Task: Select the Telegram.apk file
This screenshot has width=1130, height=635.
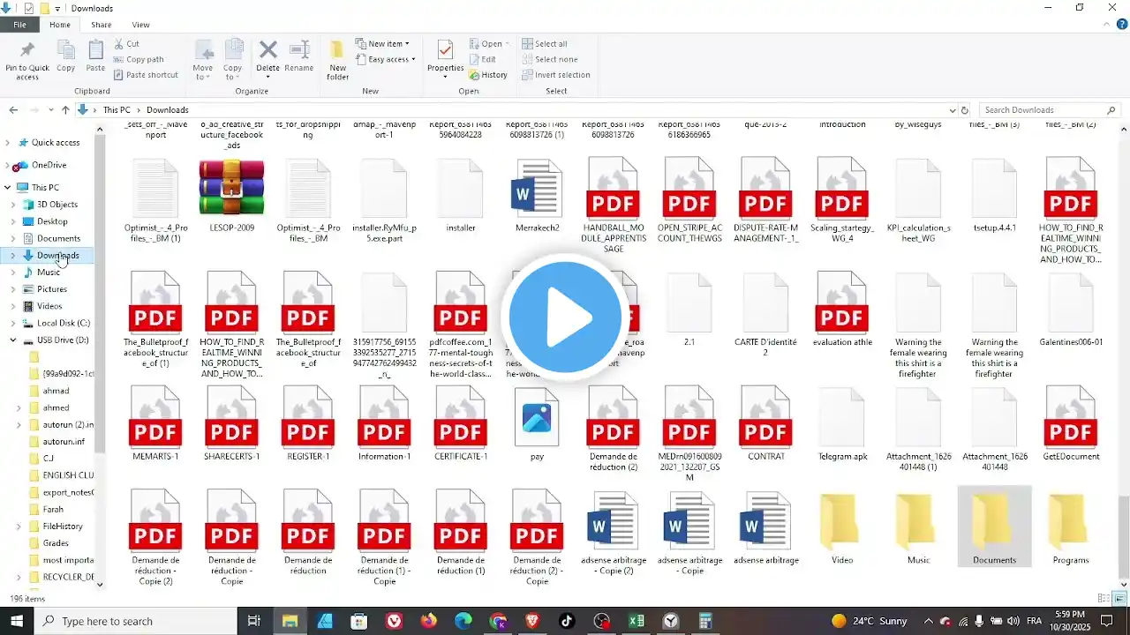Action: (x=842, y=424)
